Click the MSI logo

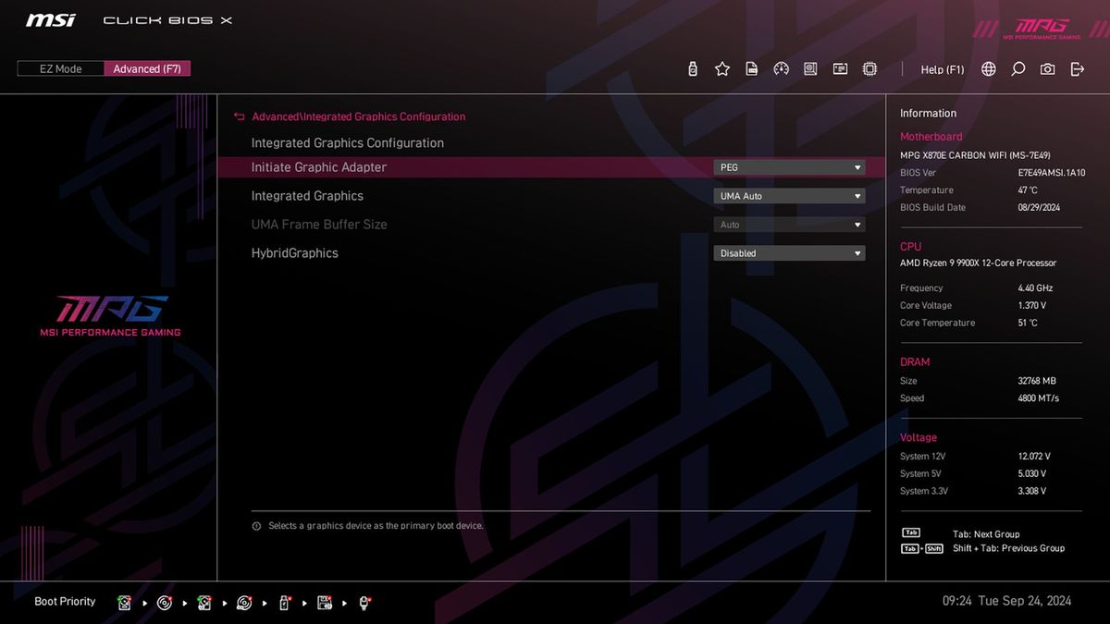pyautogui.click(x=51, y=20)
